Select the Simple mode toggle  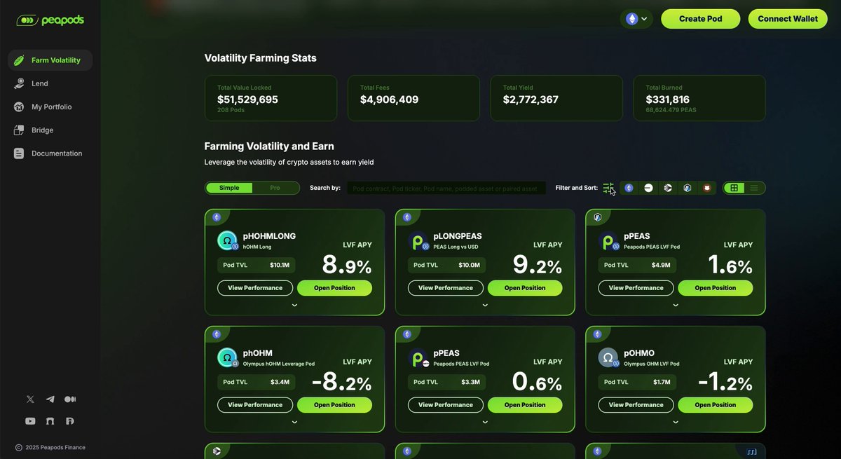click(x=229, y=188)
